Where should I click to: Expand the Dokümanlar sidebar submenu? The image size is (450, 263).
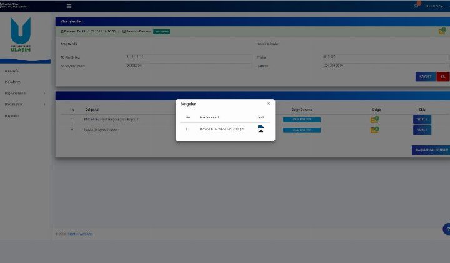coord(24,104)
